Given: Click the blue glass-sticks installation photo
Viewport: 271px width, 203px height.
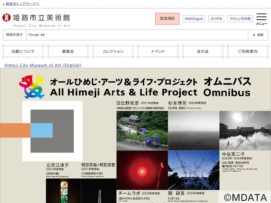Looking at the screenshot, I should 193,170.
